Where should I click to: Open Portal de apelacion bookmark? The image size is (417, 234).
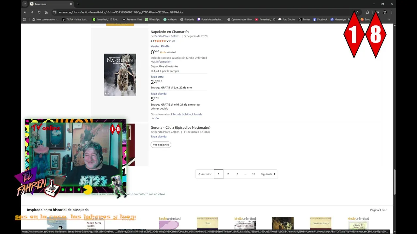point(210,19)
